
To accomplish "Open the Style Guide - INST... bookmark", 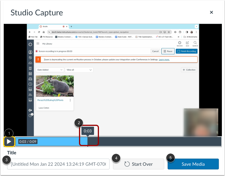I will (x=124, y=37).
